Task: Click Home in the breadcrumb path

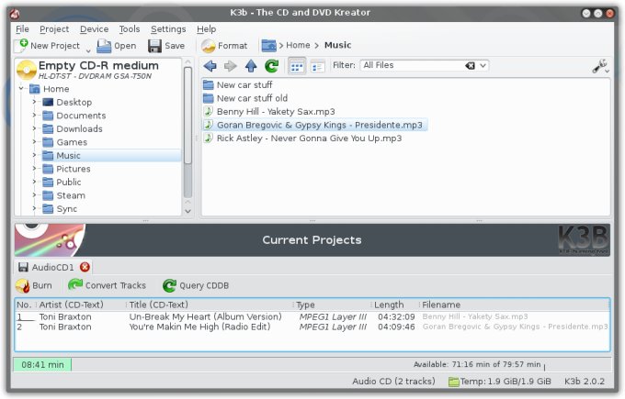Action: point(298,45)
